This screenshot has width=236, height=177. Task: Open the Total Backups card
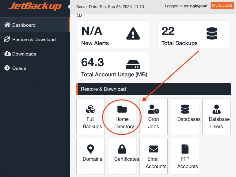pos(194,34)
